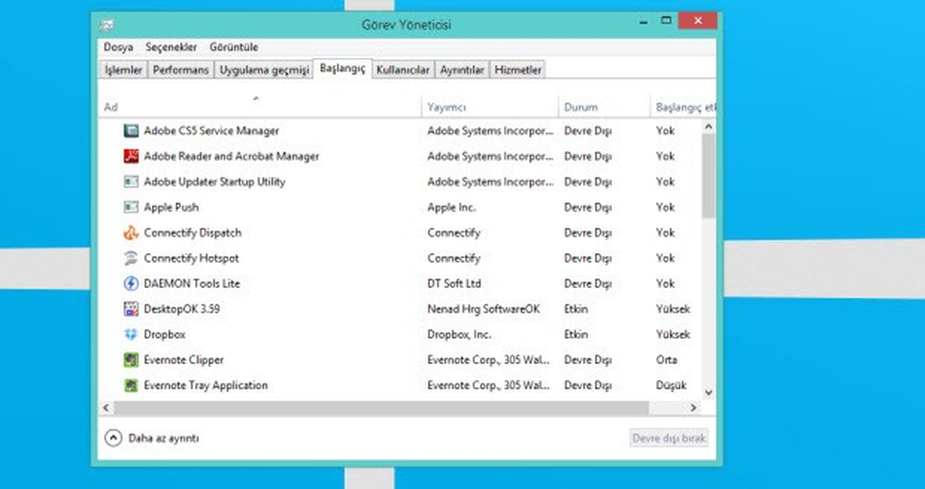Click the horizontal scrollbar left arrow
The image size is (925, 489).
[107, 407]
